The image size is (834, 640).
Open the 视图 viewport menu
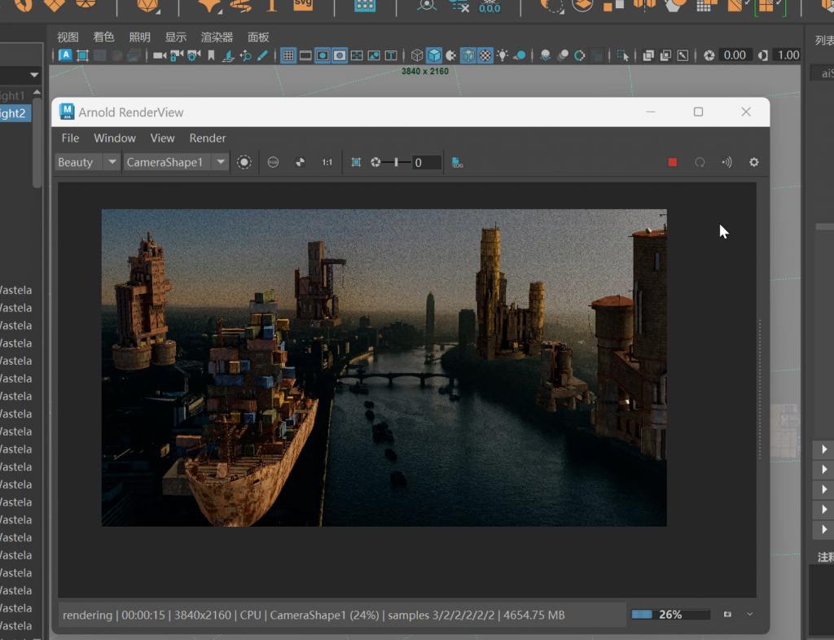pos(68,37)
